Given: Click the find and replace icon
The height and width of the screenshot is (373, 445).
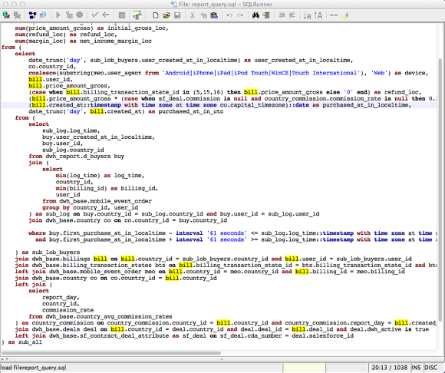Looking at the screenshot, I should (266, 15).
